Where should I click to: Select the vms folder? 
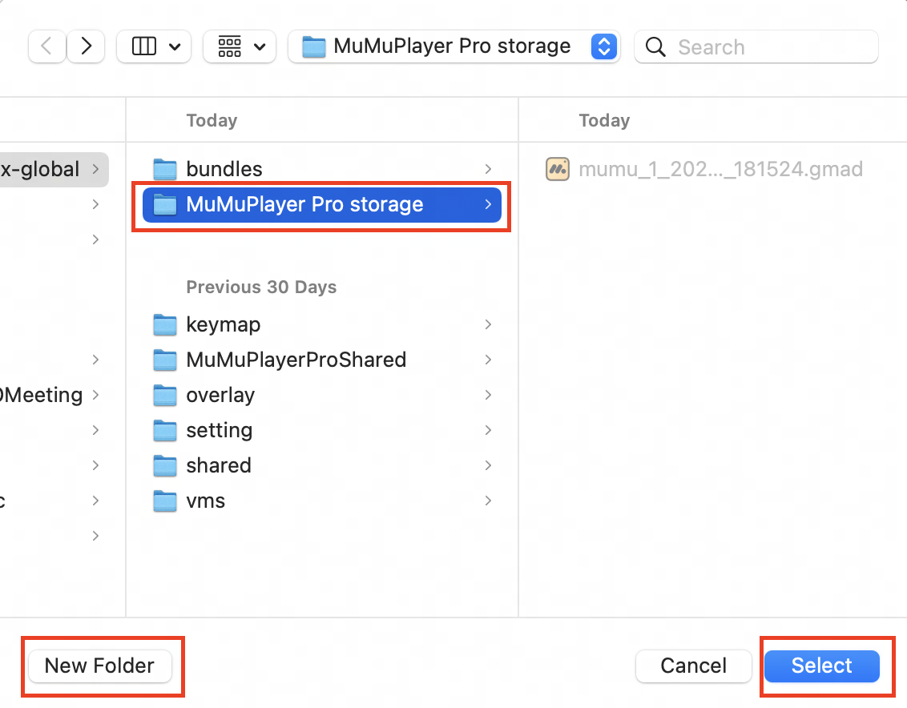point(206,501)
